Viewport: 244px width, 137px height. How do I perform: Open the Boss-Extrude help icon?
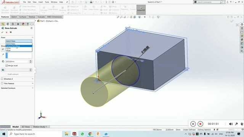(31, 28)
